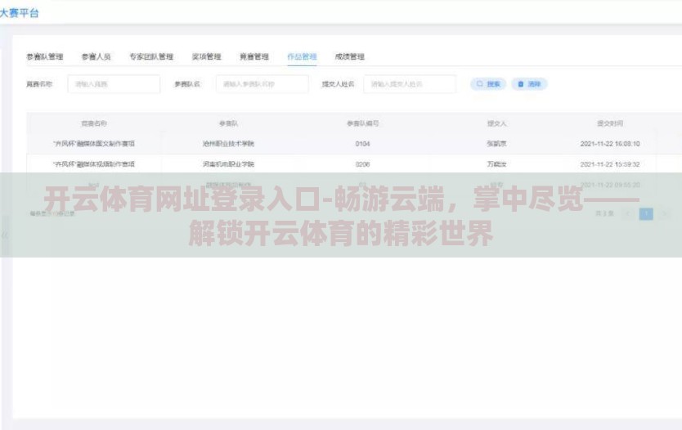
Task: Click team number 0206 cell
Action: [x=362, y=164]
